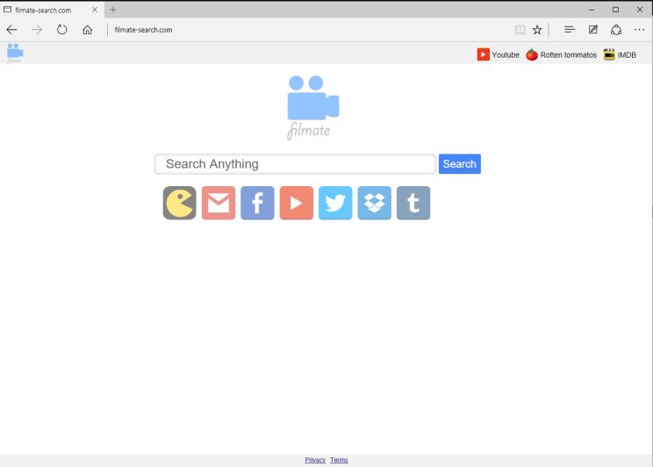Open the Tumblr shortcut tile
This screenshot has height=467, width=653.
(x=413, y=203)
